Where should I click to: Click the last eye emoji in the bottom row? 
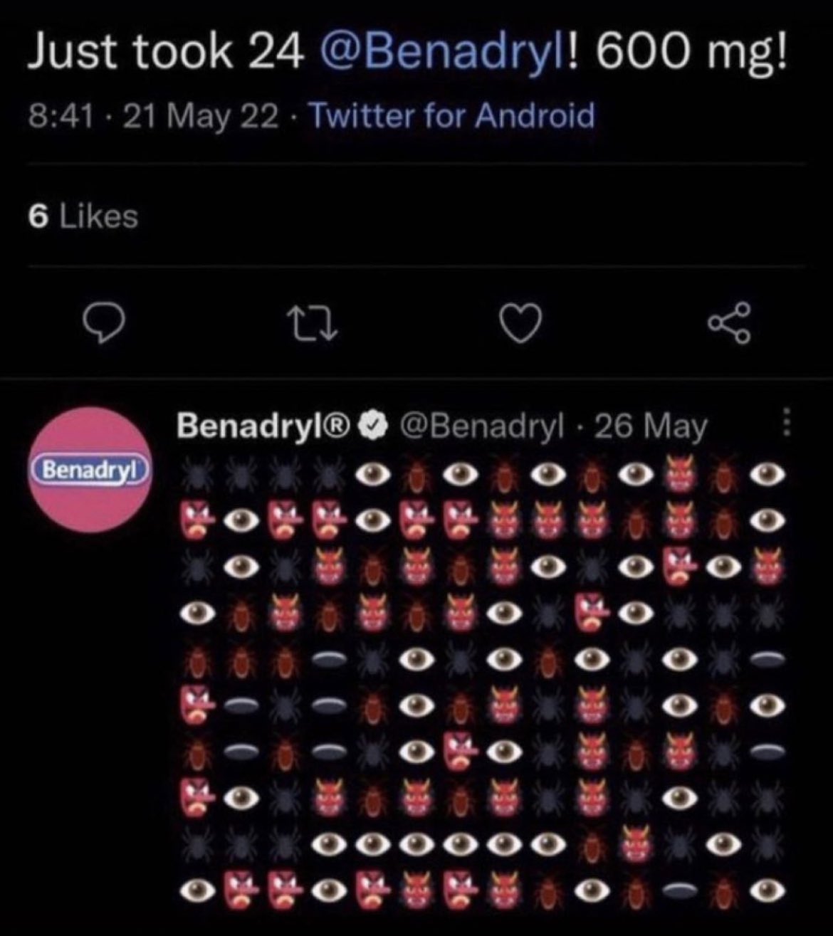(767, 889)
